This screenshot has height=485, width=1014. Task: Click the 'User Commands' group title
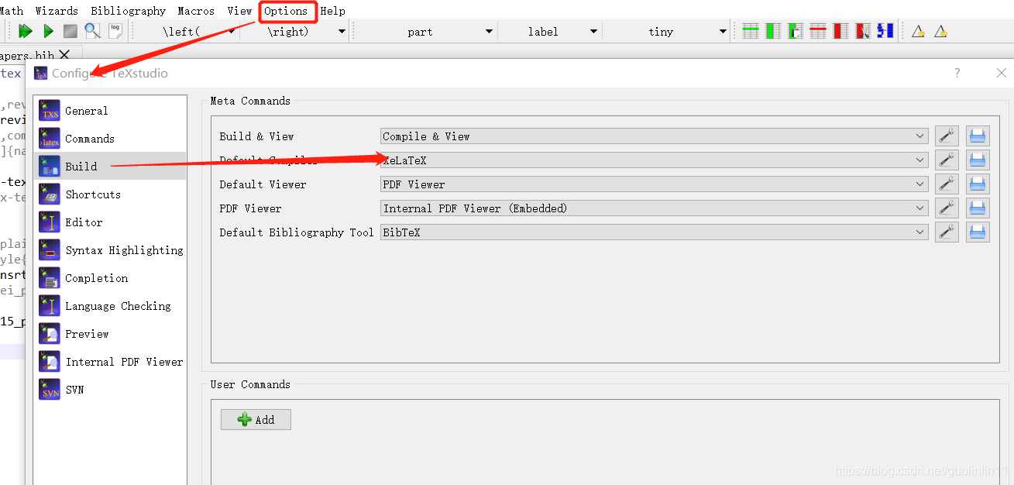click(x=250, y=384)
